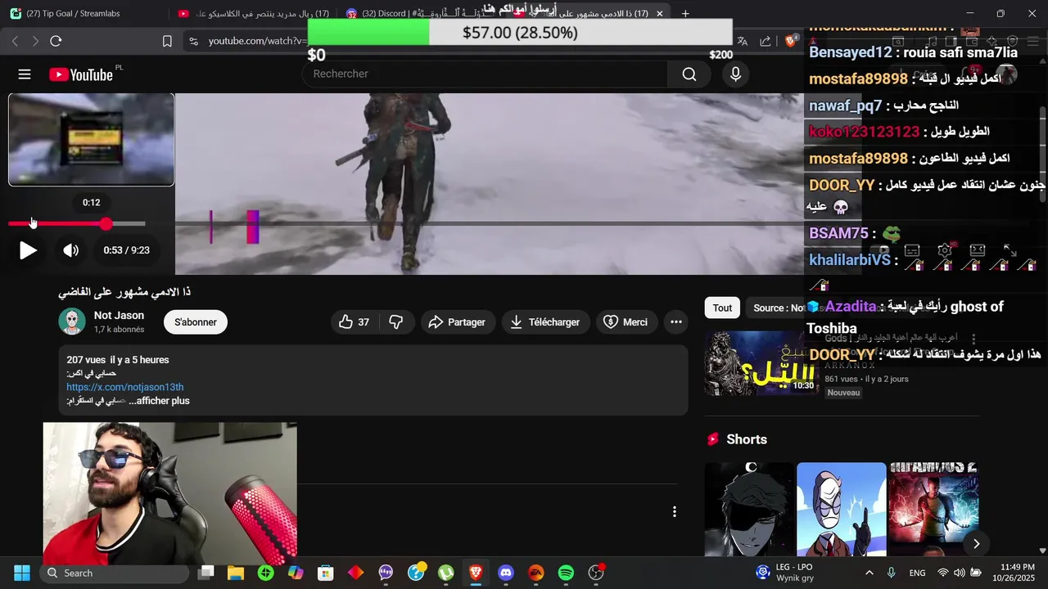The image size is (1048, 589).
Task: Open Microsoft Store from the taskbar
Action: pos(326,573)
